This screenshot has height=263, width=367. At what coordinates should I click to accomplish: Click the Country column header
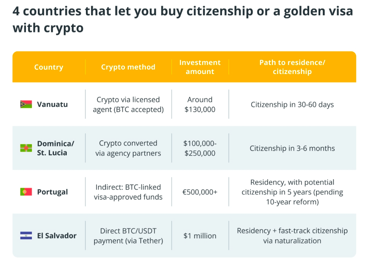pos(48,67)
